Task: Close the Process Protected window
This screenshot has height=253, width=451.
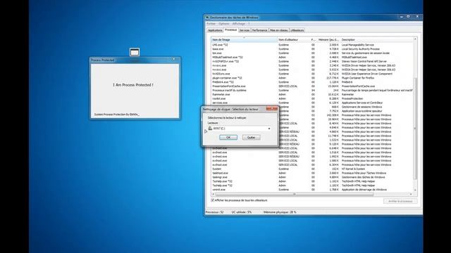Action: click(173, 59)
